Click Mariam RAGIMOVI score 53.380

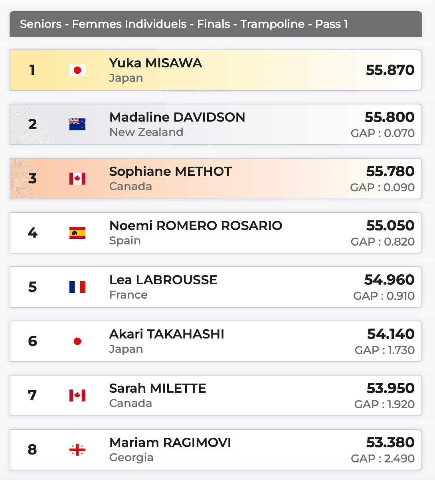point(390,443)
